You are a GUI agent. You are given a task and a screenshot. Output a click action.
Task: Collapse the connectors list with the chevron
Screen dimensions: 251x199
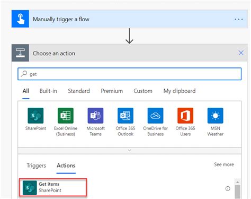pos(129,151)
